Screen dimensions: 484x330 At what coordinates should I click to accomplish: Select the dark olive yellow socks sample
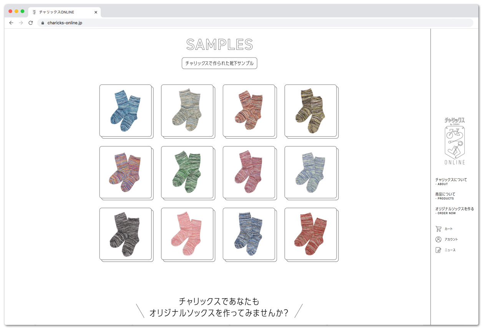click(311, 111)
